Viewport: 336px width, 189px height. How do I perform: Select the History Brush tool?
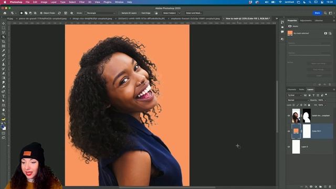tap(4, 69)
